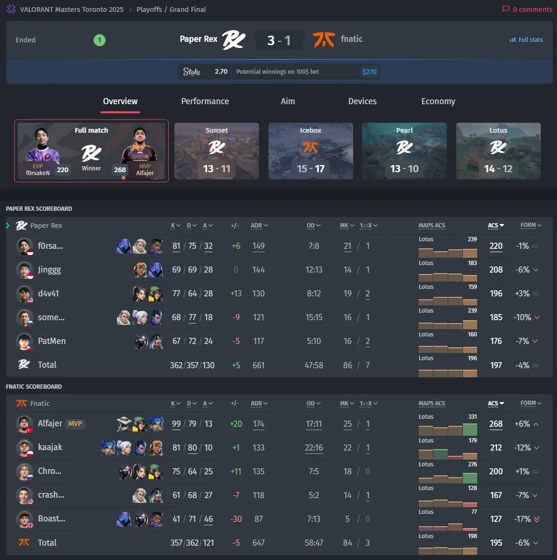The height and width of the screenshot is (560, 557).
Task: Sort Fnatic table by FORM column
Action: coord(531,403)
